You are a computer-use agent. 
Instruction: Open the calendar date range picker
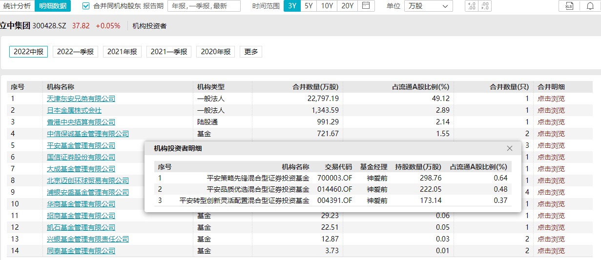(366, 6)
